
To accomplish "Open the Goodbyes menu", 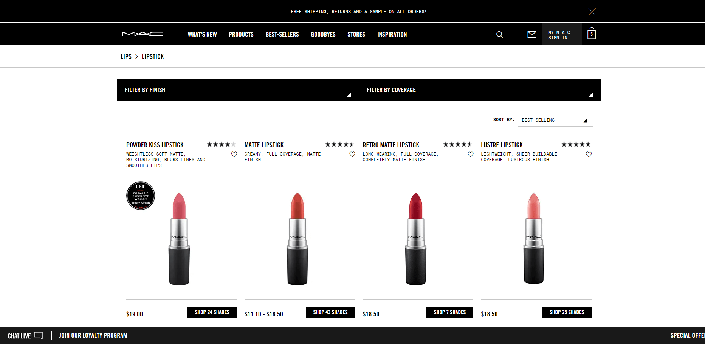I will point(323,34).
